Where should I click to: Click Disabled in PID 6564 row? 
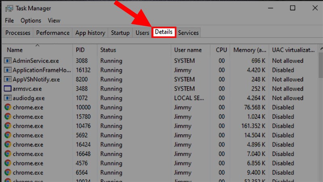[x=283, y=173]
